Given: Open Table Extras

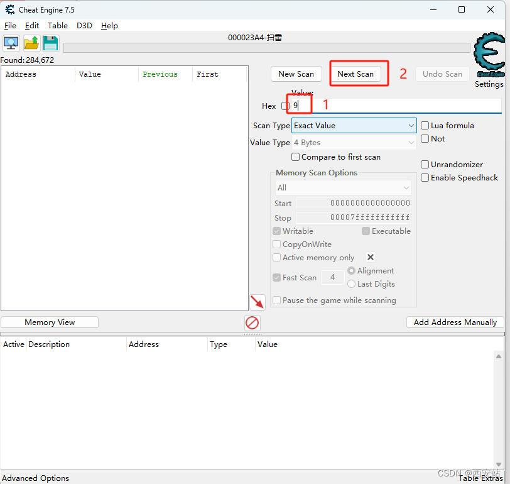Looking at the screenshot, I should pos(480,478).
